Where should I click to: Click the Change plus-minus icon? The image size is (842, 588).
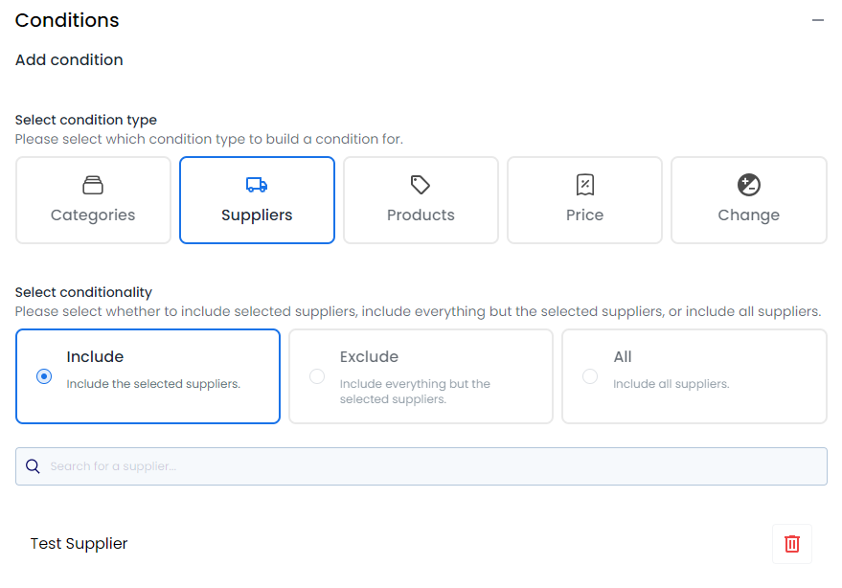[x=748, y=185]
